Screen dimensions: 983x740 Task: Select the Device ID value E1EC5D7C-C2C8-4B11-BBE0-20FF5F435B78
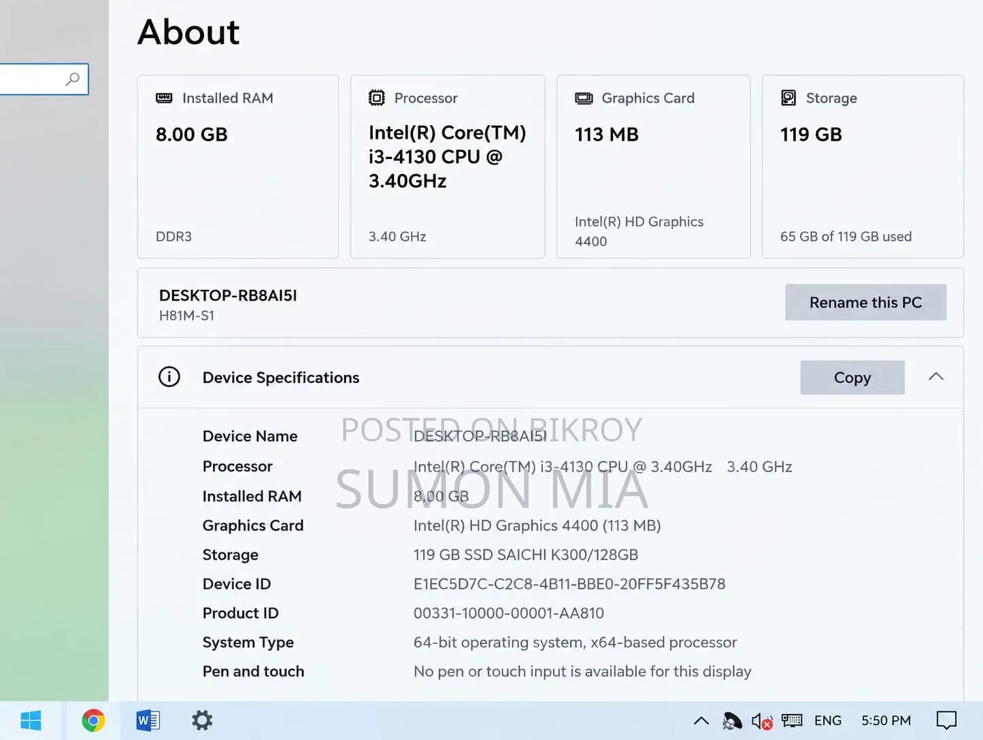(x=569, y=584)
